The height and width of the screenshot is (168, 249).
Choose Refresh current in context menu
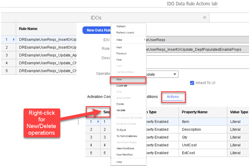[125, 33]
